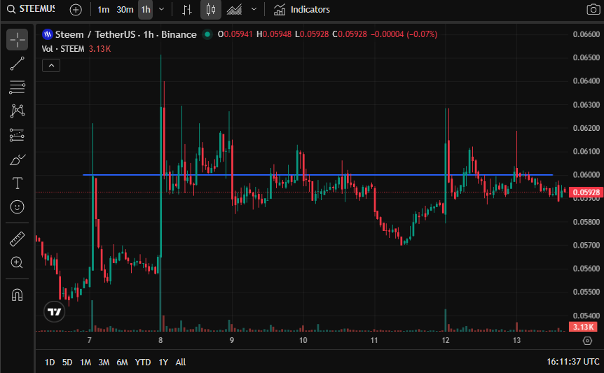
Task: Open the emoji icons tool
Action: [17, 207]
